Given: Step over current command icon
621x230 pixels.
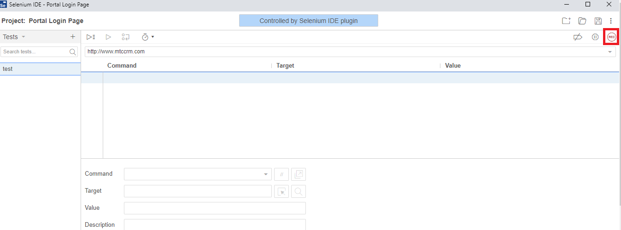Looking at the screenshot, I should coord(125,37).
